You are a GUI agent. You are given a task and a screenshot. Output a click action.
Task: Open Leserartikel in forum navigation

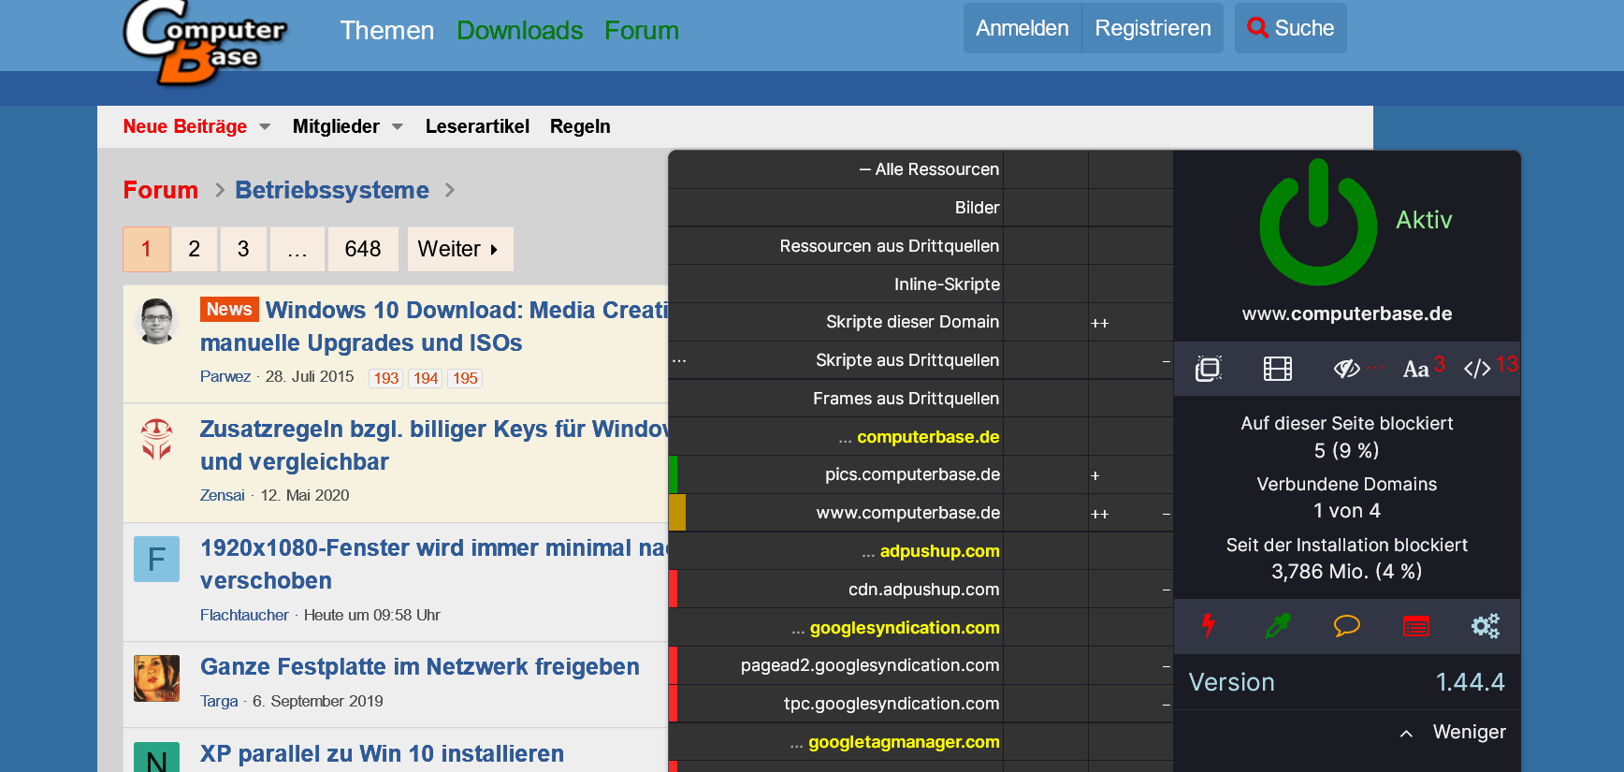coord(477,126)
